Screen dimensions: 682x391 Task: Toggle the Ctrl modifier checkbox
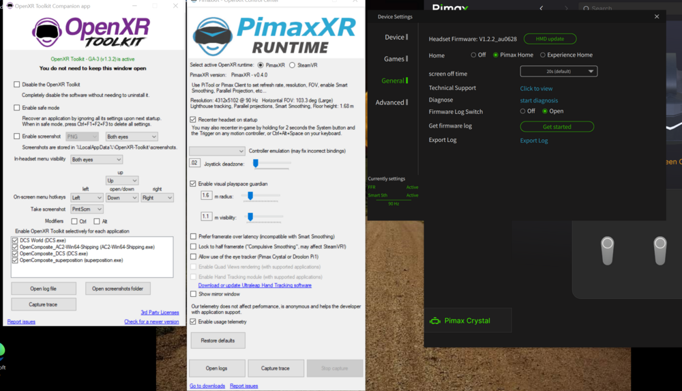coord(74,221)
